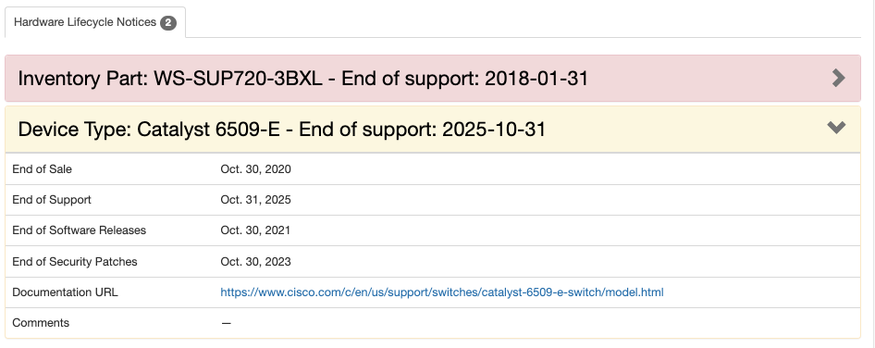Toggle the Device Type Catalyst 6509-E panel heading
Image resolution: width=875 pixels, height=348 pixels.
[x=433, y=129]
